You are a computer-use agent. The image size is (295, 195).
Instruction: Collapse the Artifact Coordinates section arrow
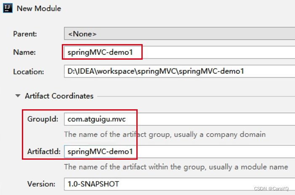click(x=18, y=96)
